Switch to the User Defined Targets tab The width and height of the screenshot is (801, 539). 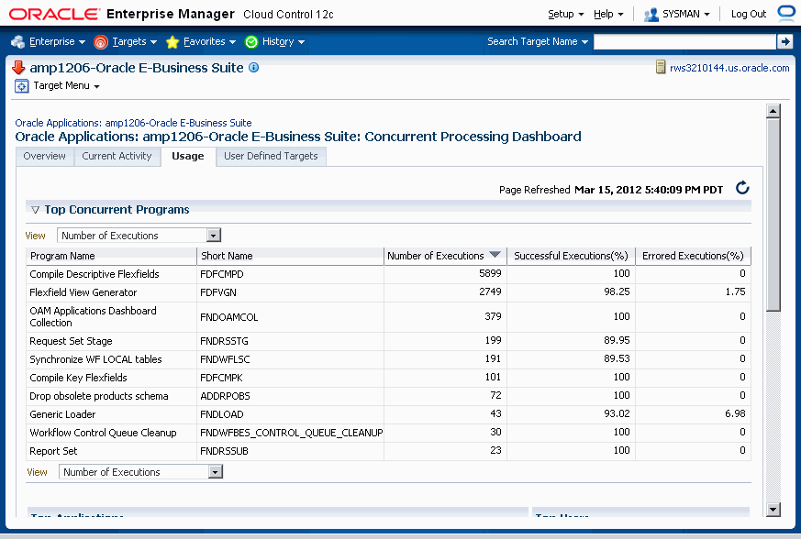point(271,156)
